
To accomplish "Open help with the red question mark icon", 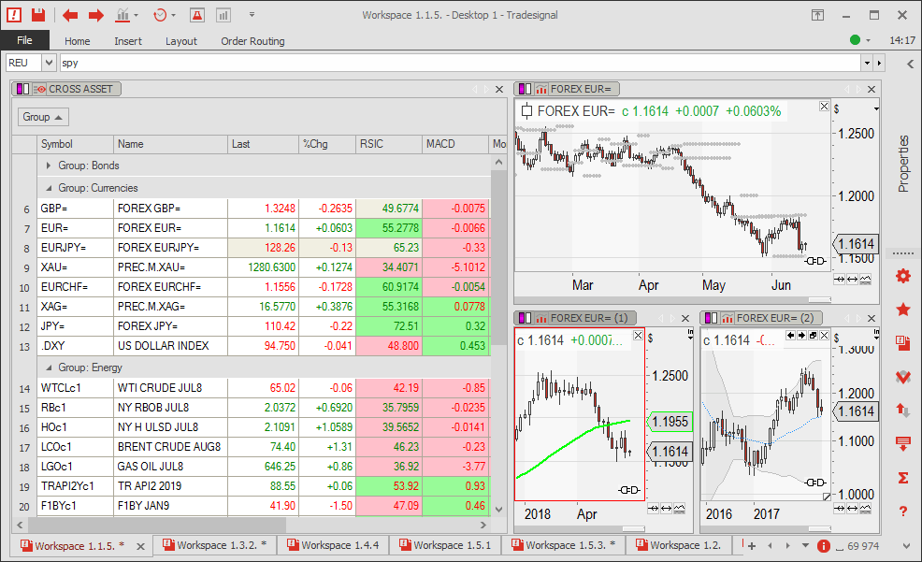I will (x=903, y=512).
